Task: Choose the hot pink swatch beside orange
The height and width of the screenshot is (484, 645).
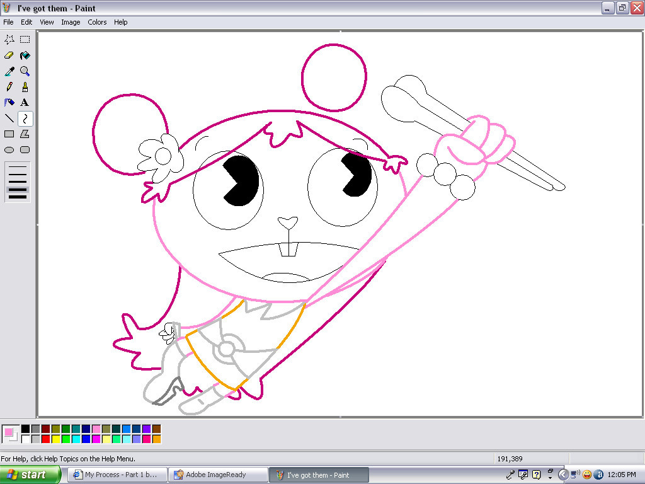Action: (x=146, y=439)
